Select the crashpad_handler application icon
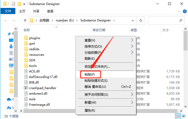The image size is (188, 119). pos(26,88)
